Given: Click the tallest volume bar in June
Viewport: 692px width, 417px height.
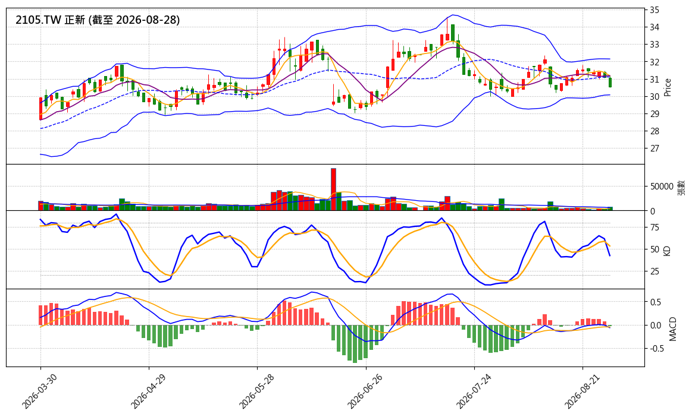Looking at the screenshot, I should pyautogui.click(x=334, y=189).
